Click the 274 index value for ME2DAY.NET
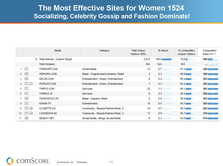 [205, 118]
